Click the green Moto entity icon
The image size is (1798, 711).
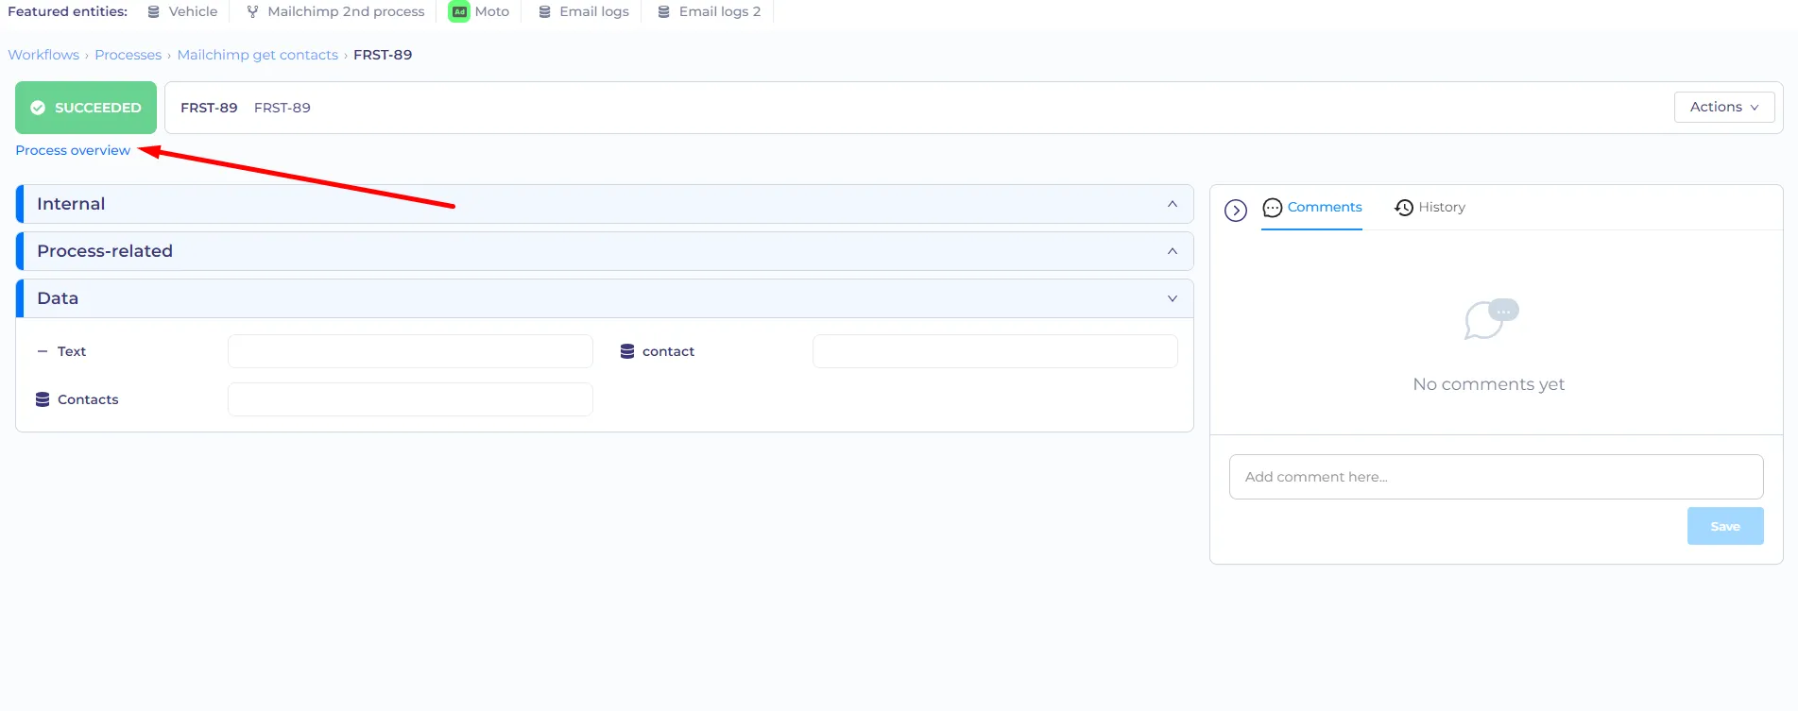point(459,11)
